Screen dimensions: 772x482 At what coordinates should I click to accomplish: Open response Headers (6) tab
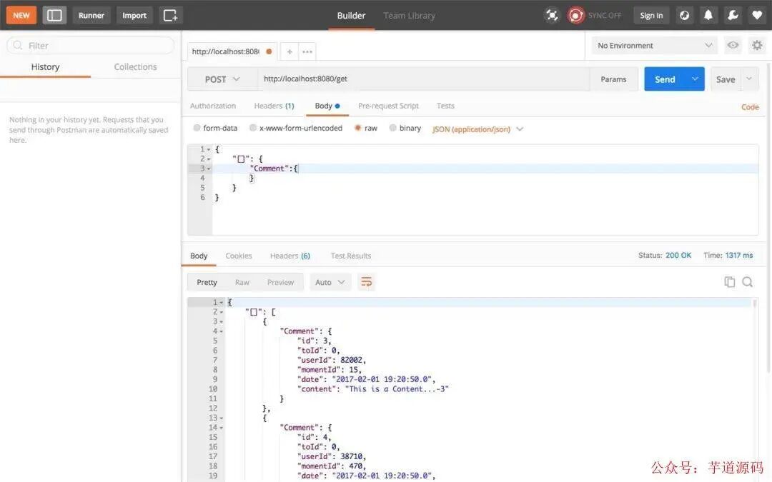(x=290, y=256)
